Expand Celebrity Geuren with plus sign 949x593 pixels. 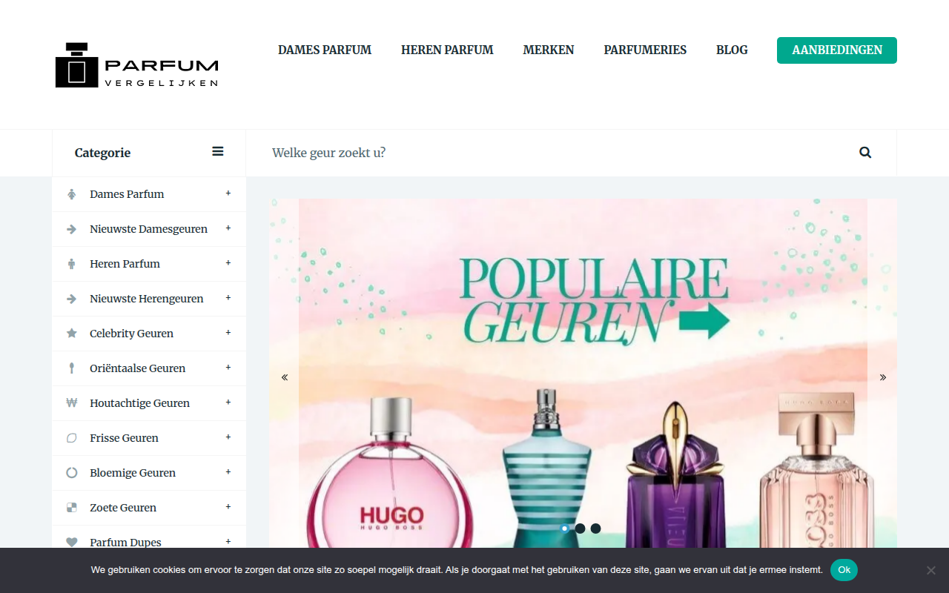pyautogui.click(x=228, y=333)
